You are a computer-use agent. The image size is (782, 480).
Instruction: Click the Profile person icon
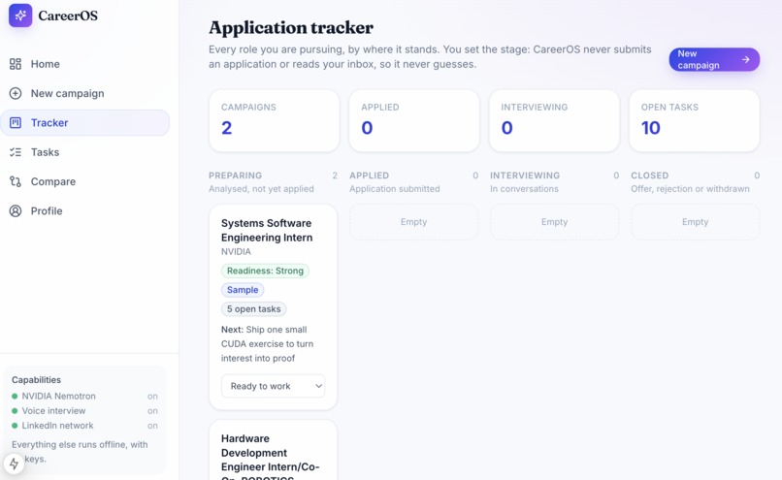[x=16, y=210]
